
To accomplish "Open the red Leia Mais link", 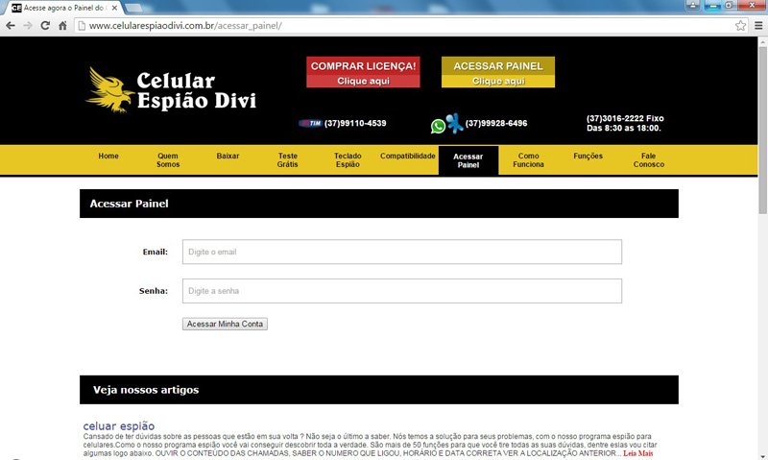I will pos(637,453).
